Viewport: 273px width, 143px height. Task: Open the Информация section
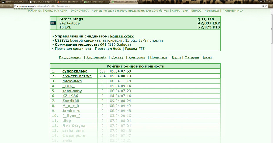pos(70,57)
